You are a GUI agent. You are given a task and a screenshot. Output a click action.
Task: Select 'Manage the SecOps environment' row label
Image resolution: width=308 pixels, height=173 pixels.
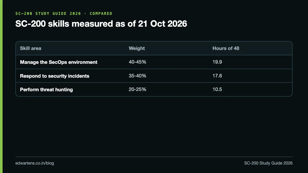pyautogui.click(x=59, y=62)
